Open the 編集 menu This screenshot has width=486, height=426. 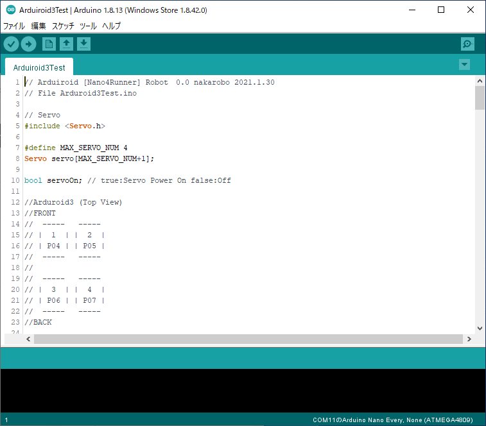39,26
